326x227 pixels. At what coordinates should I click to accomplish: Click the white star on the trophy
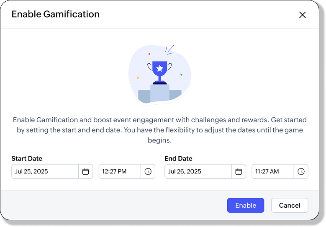click(159, 68)
